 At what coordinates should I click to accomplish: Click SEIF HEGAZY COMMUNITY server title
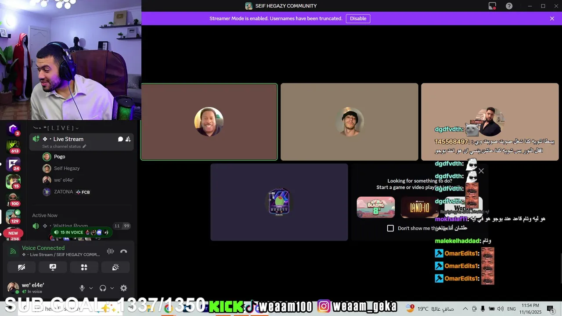(286, 6)
